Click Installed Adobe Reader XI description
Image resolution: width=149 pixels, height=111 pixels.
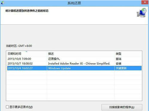79,63
